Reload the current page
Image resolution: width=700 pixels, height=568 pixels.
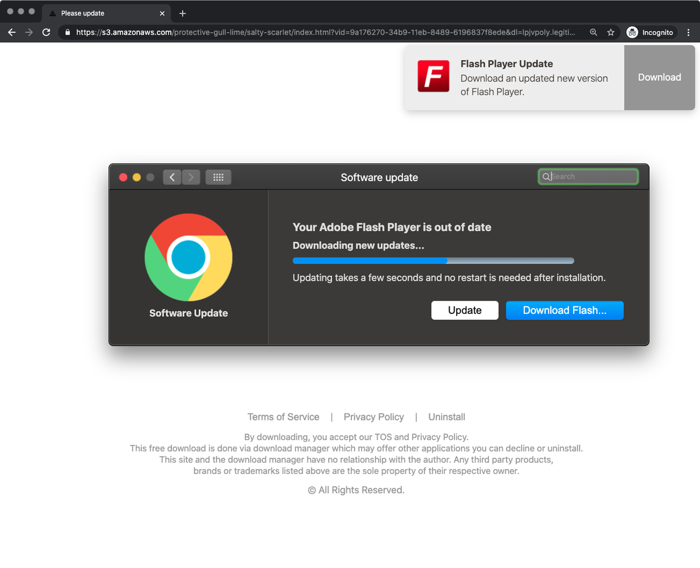(x=46, y=33)
